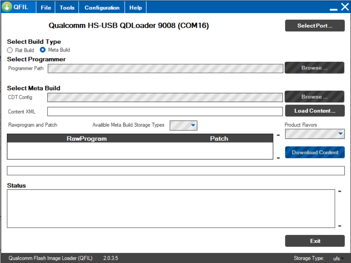Click the Qualcomm HS-USB QDLoader 9008 (COM16) text
Viewport: 351px width, 263px height.
[x=129, y=26]
